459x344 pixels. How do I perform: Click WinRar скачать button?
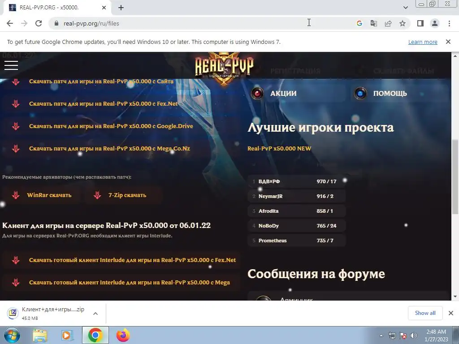point(42,195)
